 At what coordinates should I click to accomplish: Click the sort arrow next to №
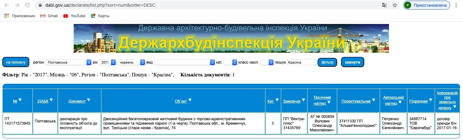(20, 100)
